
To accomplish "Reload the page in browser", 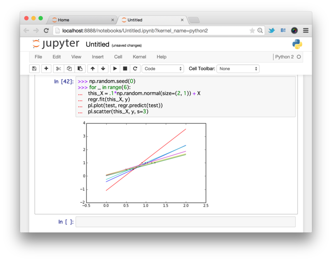I will [46, 31].
